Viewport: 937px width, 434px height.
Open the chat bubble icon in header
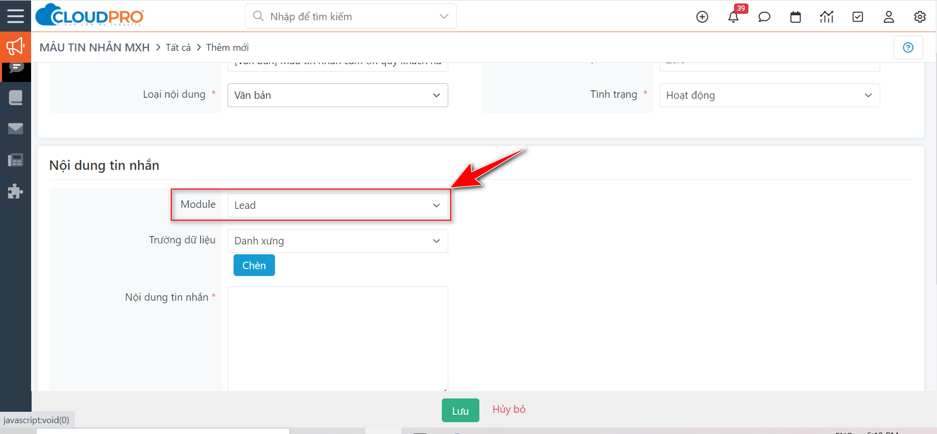[764, 17]
